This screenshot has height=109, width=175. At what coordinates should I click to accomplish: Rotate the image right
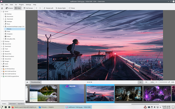(61, 8)
